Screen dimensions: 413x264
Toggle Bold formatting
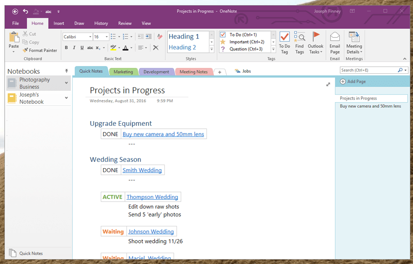pyautogui.click(x=67, y=47)
